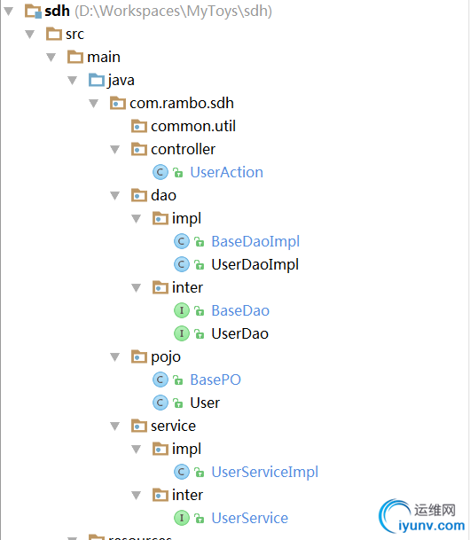Click the BasePO class icon
The height and width of the screenshot is (540, 470).
[x=161, y=380]
